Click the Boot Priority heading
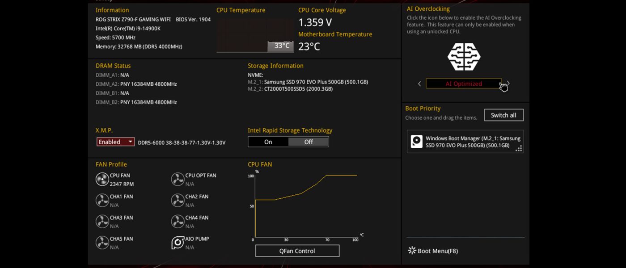This screenshot has height=268, width=626. pos(423,109)
